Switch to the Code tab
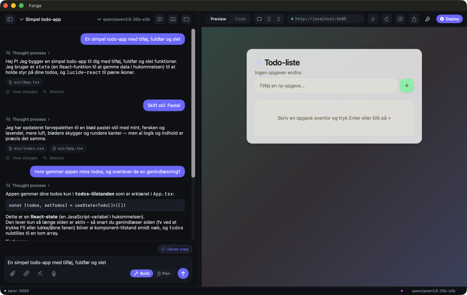Viewport: 467px width, 295px height. [240, 19]
